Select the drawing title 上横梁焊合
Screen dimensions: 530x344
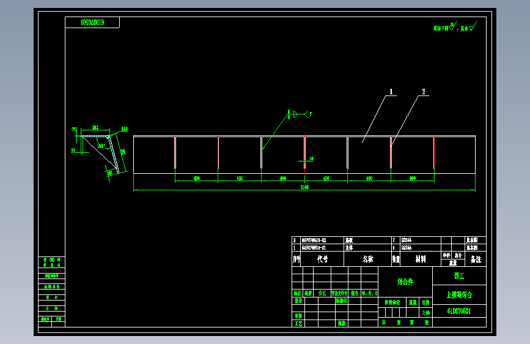459,294
